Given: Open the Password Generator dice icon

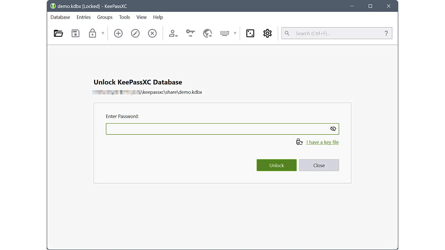Looking at the screenshot, I should pos(250,33).
